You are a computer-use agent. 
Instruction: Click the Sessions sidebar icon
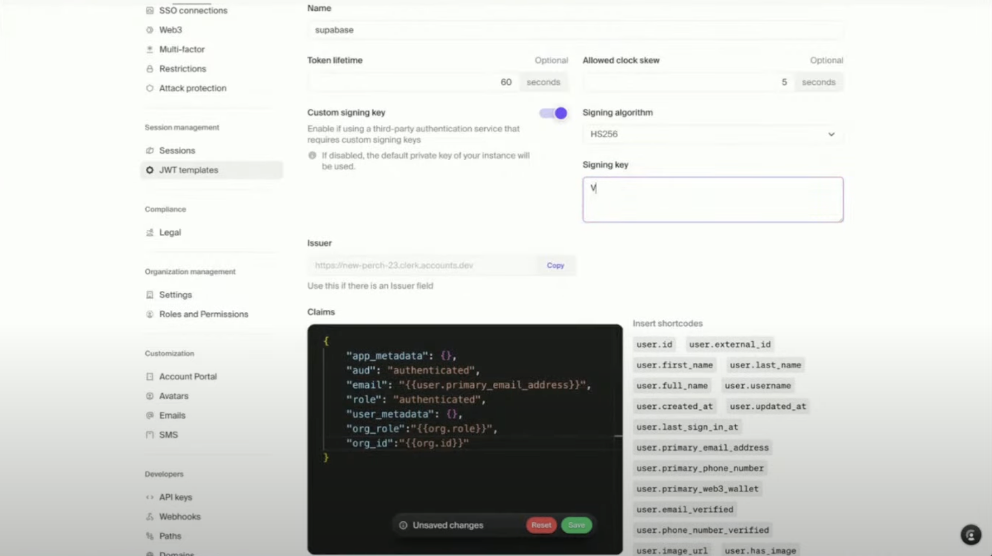pos(150,150)
